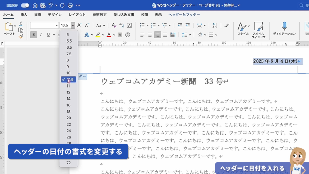Select font size 14 from list

tap(69, 99)
